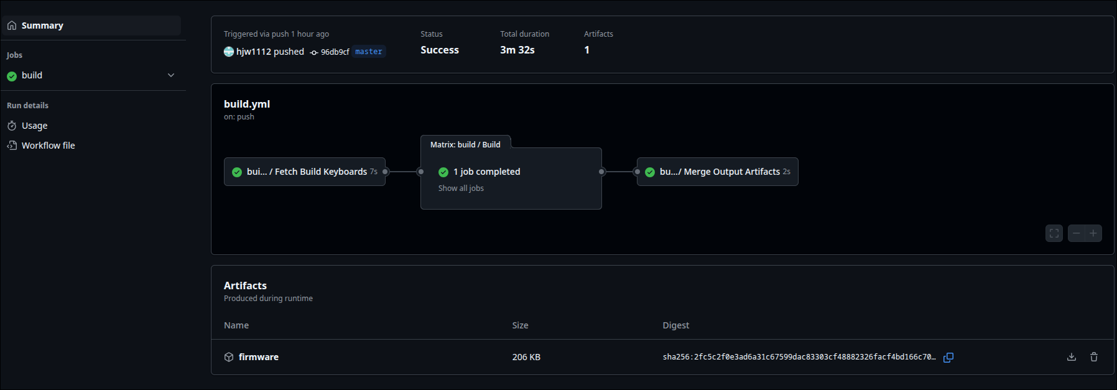
Task: Delete the firmware artifact
Action: pyautogui.click(x=1093, y=357)
